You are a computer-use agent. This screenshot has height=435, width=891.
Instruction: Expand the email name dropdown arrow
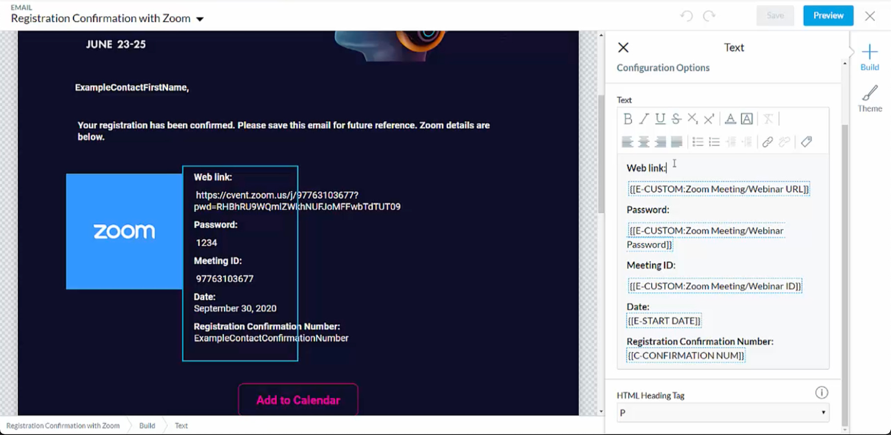pos(200,19)
